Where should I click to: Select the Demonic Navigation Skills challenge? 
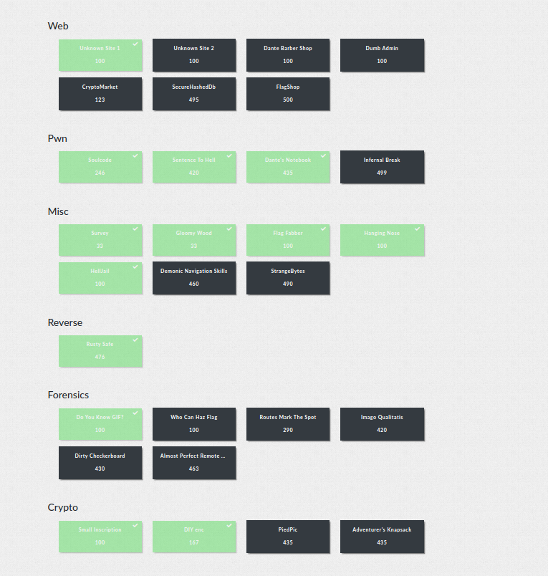click(194, 277)
